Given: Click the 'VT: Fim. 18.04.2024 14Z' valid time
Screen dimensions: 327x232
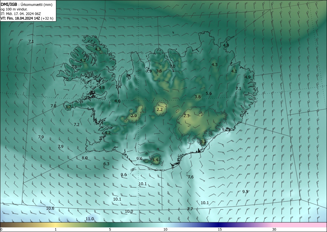Looking at the screenshot, I should click(20, 18).
